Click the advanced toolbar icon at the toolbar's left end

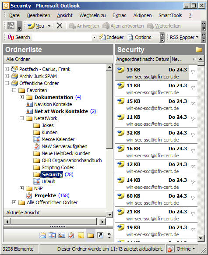[x=11, y=26]
